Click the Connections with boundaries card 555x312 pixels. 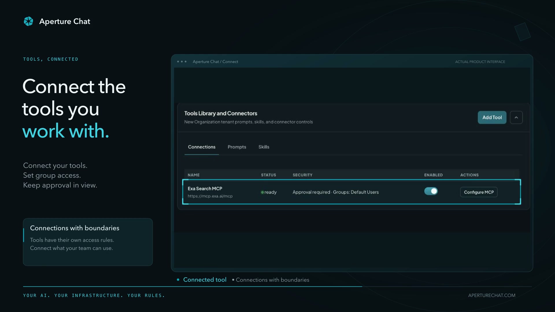point(88,242)
